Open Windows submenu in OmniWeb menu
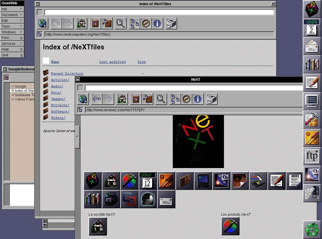Viewport: 322px width, 239px height. [x=12, y=32]
